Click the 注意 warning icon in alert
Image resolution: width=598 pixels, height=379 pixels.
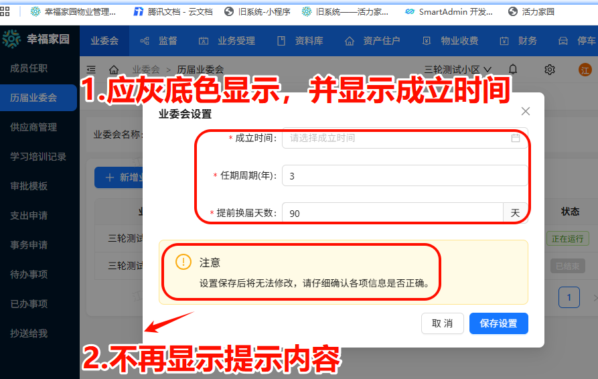183,262
